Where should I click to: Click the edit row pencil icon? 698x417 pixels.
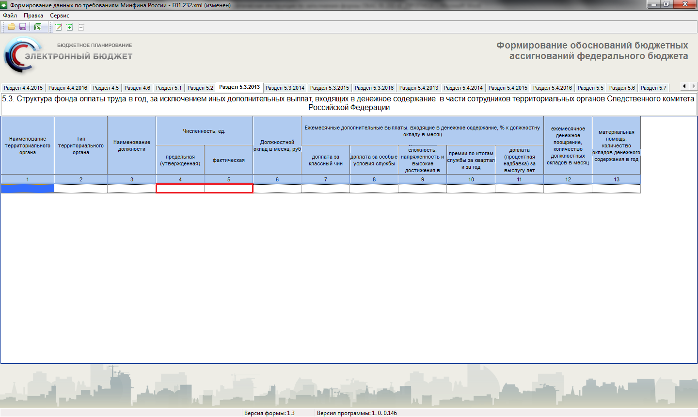[59, 27]
